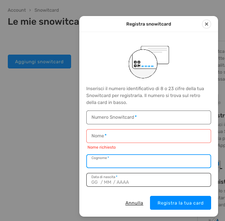Click the QR code icon in card illustration

point(137,64)
